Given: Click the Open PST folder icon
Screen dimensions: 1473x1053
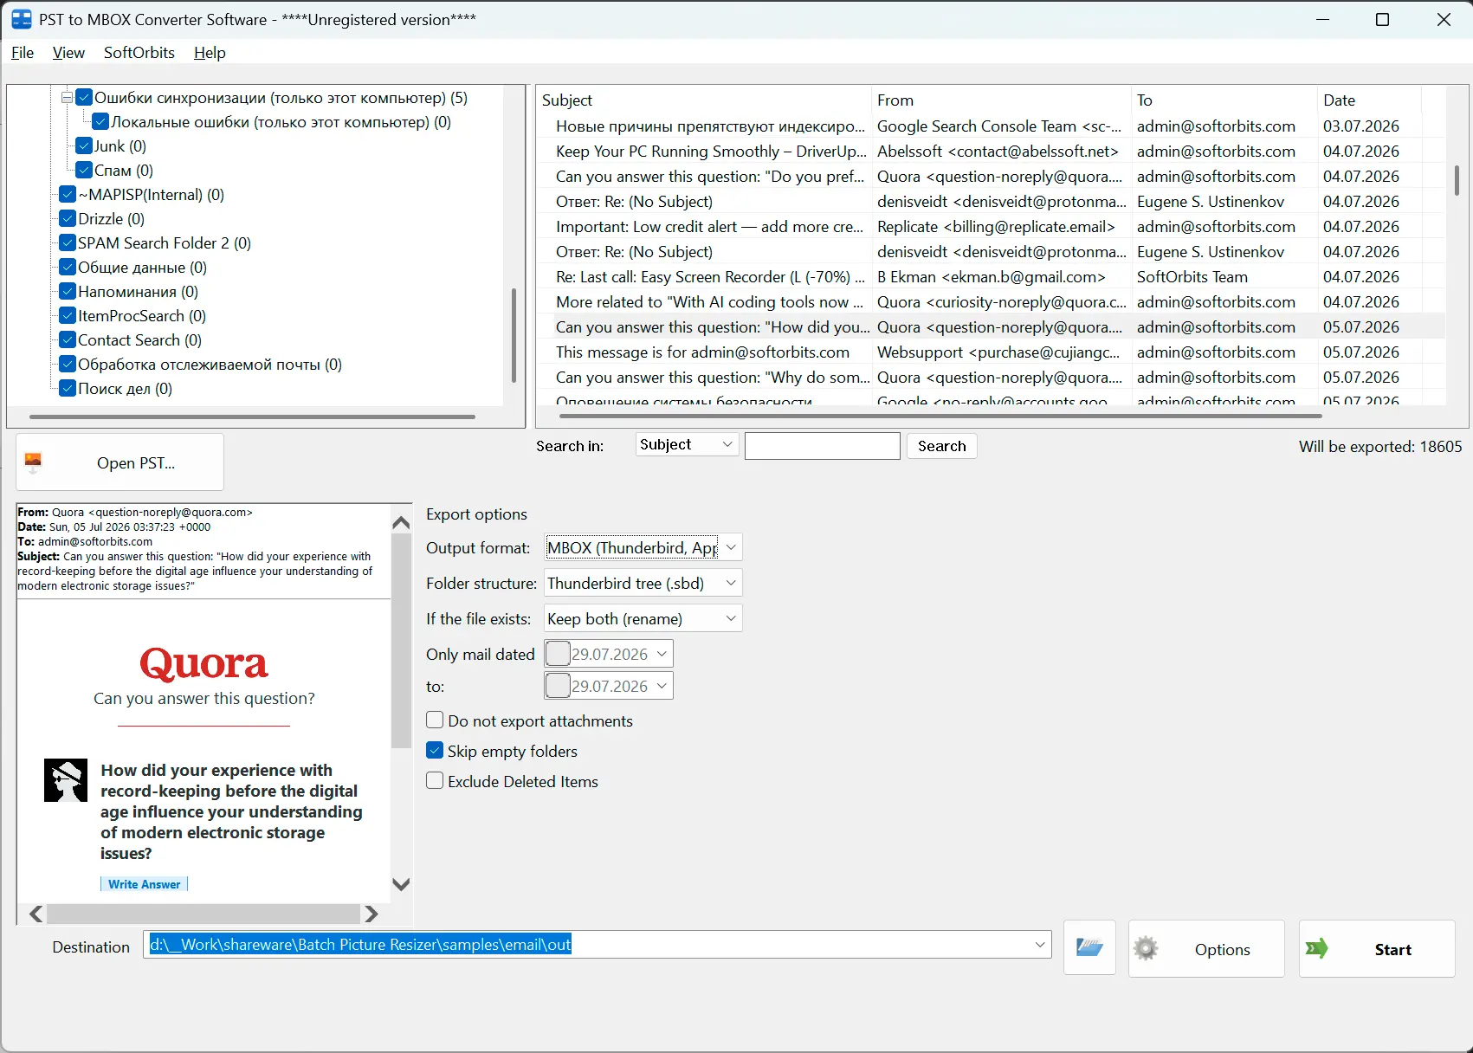Looking at the screenshot, I should (33, 462).
